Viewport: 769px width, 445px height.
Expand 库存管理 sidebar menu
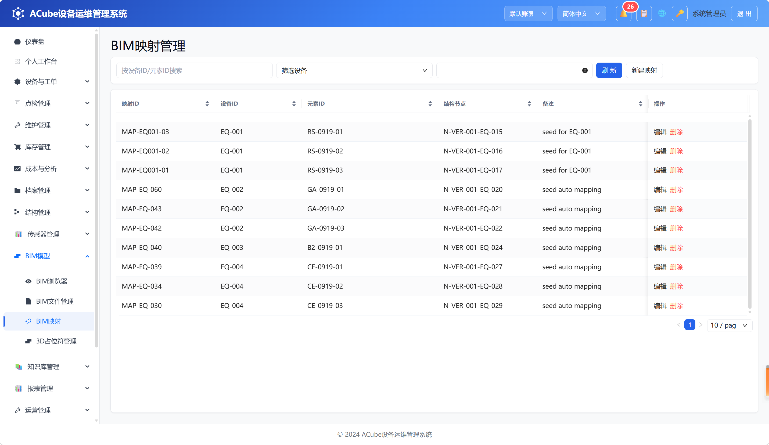pyautogui.click(x=49, y=147)
